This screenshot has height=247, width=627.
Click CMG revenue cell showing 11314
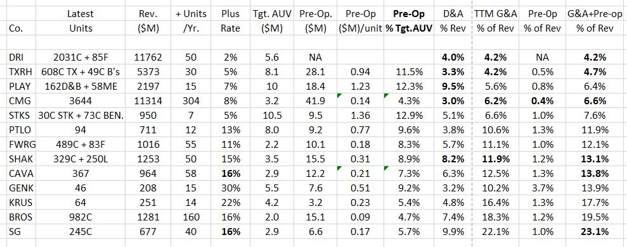148,101
